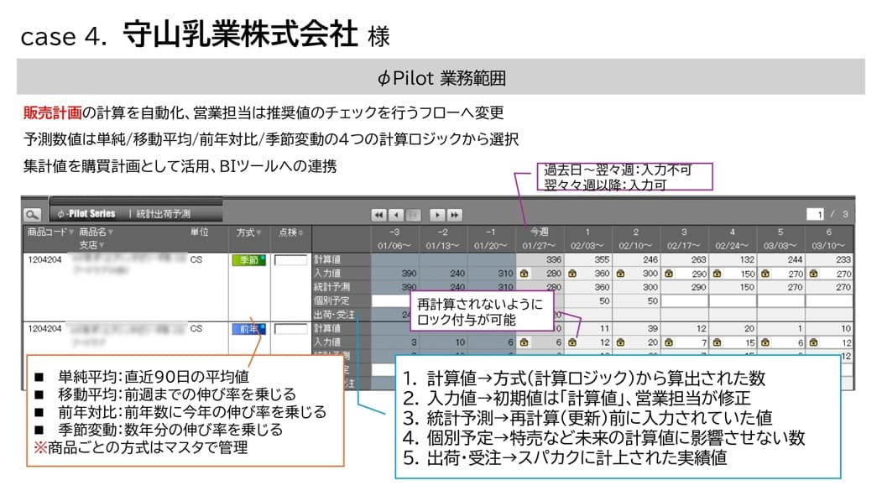
Task: Click the blue 前年 method button
Action: [x=248, y=330]
